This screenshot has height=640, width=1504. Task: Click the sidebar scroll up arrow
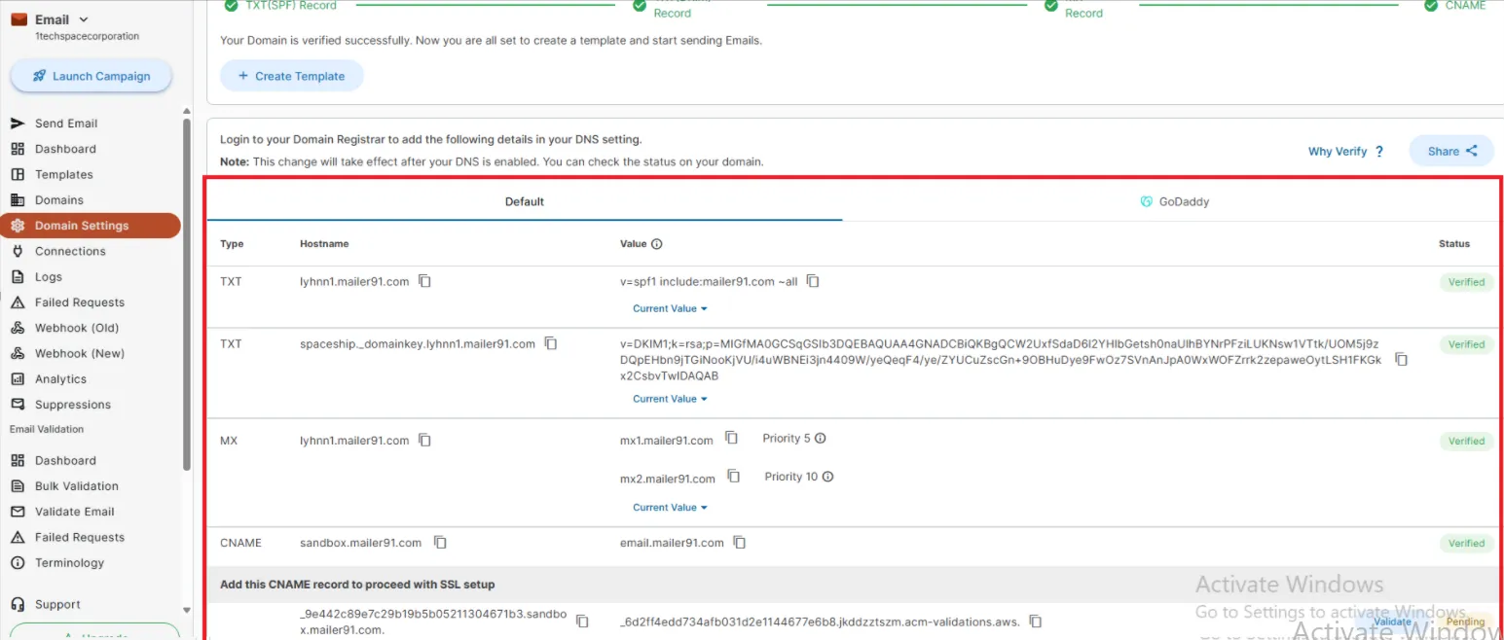point(186,112)
